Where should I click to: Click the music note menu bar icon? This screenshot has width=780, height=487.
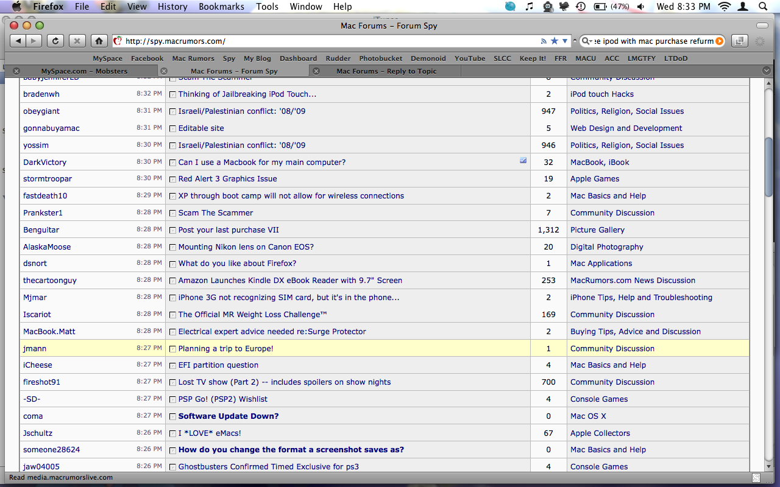pyautogui.click(x=529, y=7)
